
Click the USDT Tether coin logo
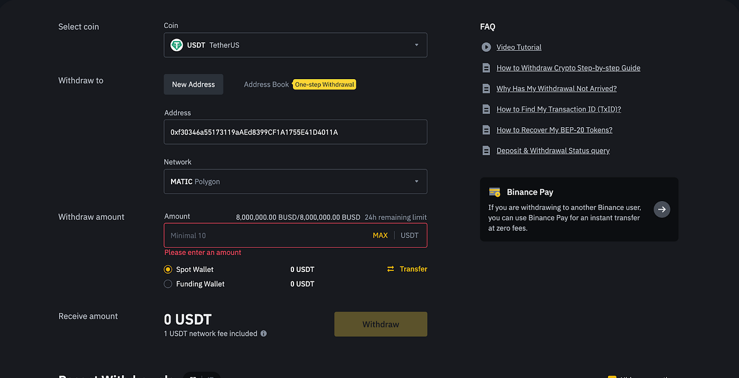[x=177, y=45]
